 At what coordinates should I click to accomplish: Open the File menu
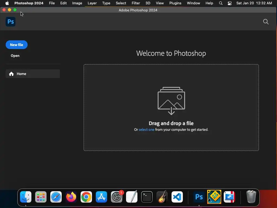[x=52, y=3]
